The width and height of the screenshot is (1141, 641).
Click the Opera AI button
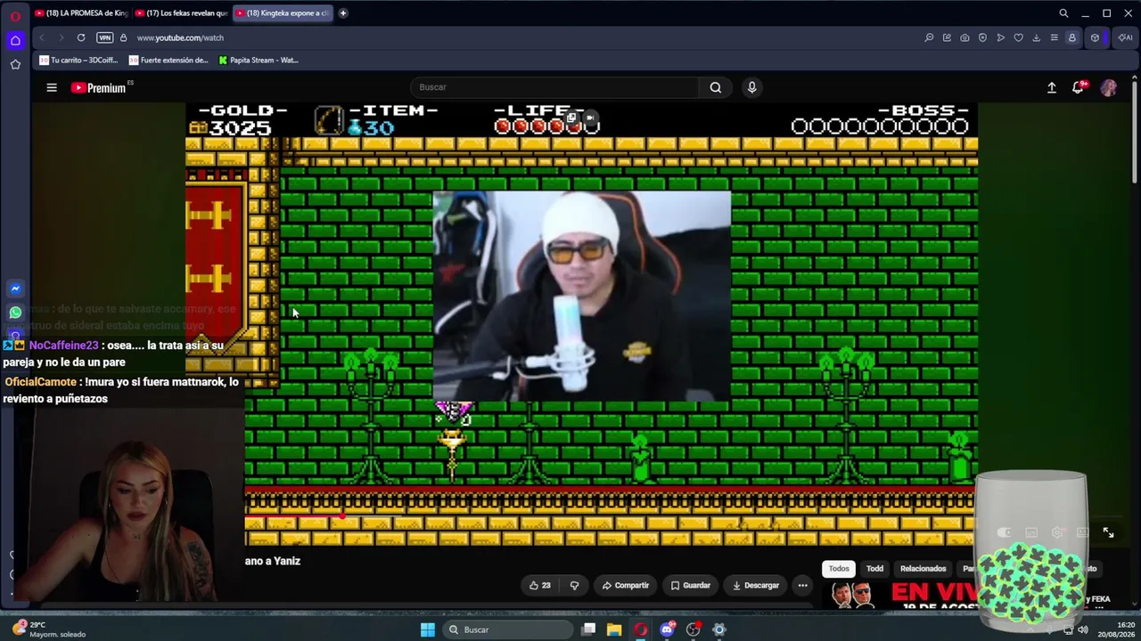coord(1125,37)
